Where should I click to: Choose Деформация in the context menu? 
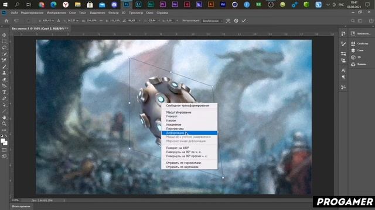189,133
